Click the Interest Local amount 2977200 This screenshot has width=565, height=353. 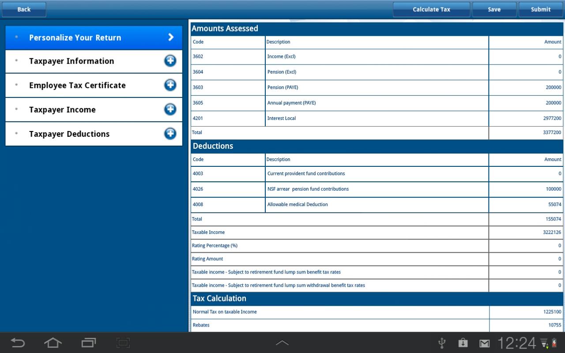click(552, 118)
